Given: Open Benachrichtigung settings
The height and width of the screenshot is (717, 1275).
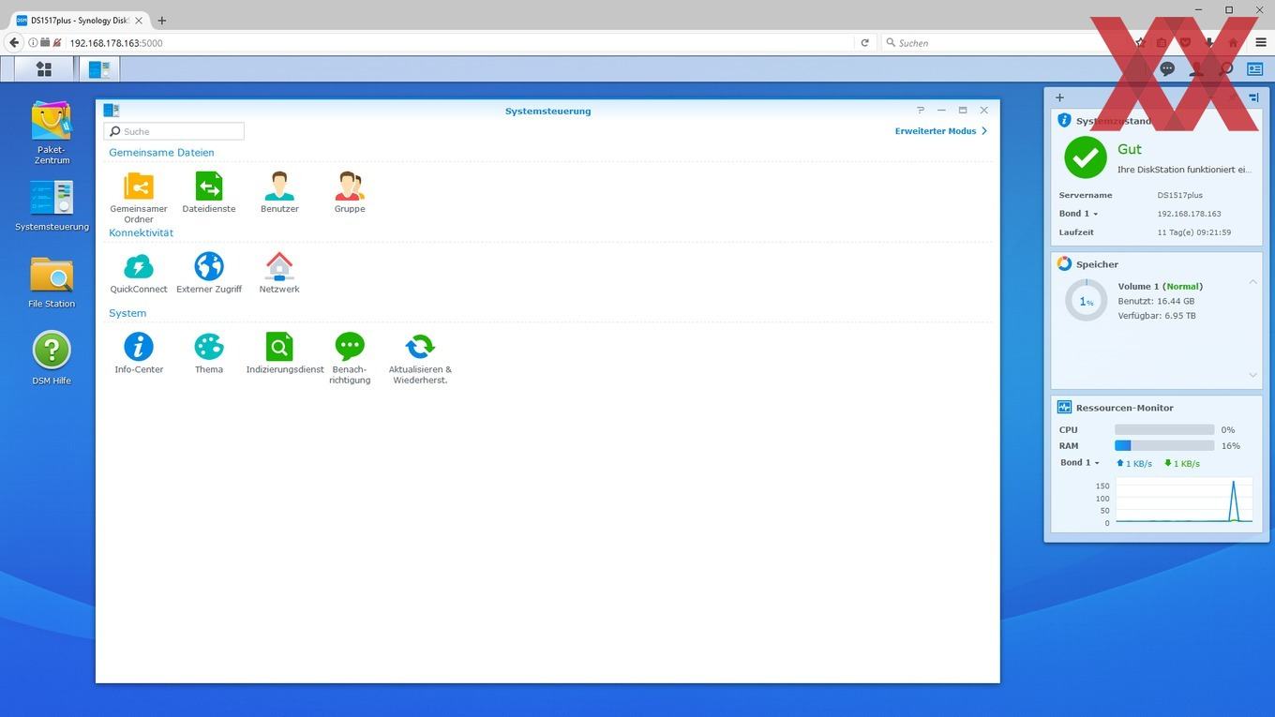Looking at the screenshot, I should click(x=350, y=358).
